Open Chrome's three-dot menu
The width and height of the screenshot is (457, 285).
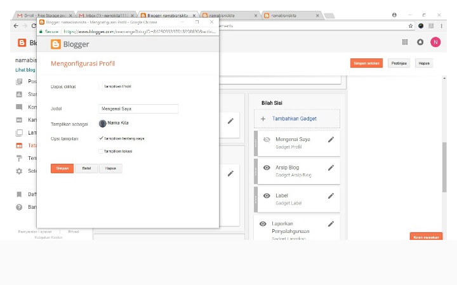click(x=442, y=26)
